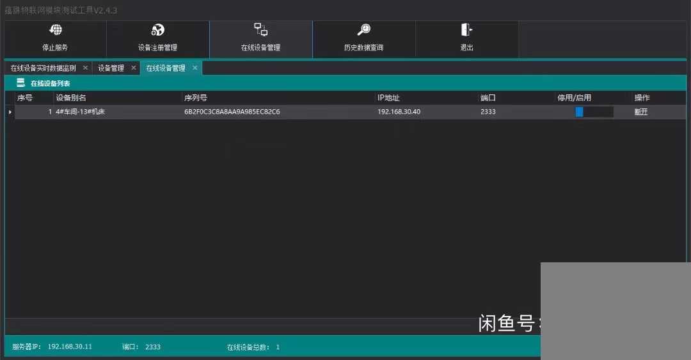Close the 在线设备实时数据监测 tab
Image resolution: width=691 pixels, height=360 pixels.
(x=85, y=68)
